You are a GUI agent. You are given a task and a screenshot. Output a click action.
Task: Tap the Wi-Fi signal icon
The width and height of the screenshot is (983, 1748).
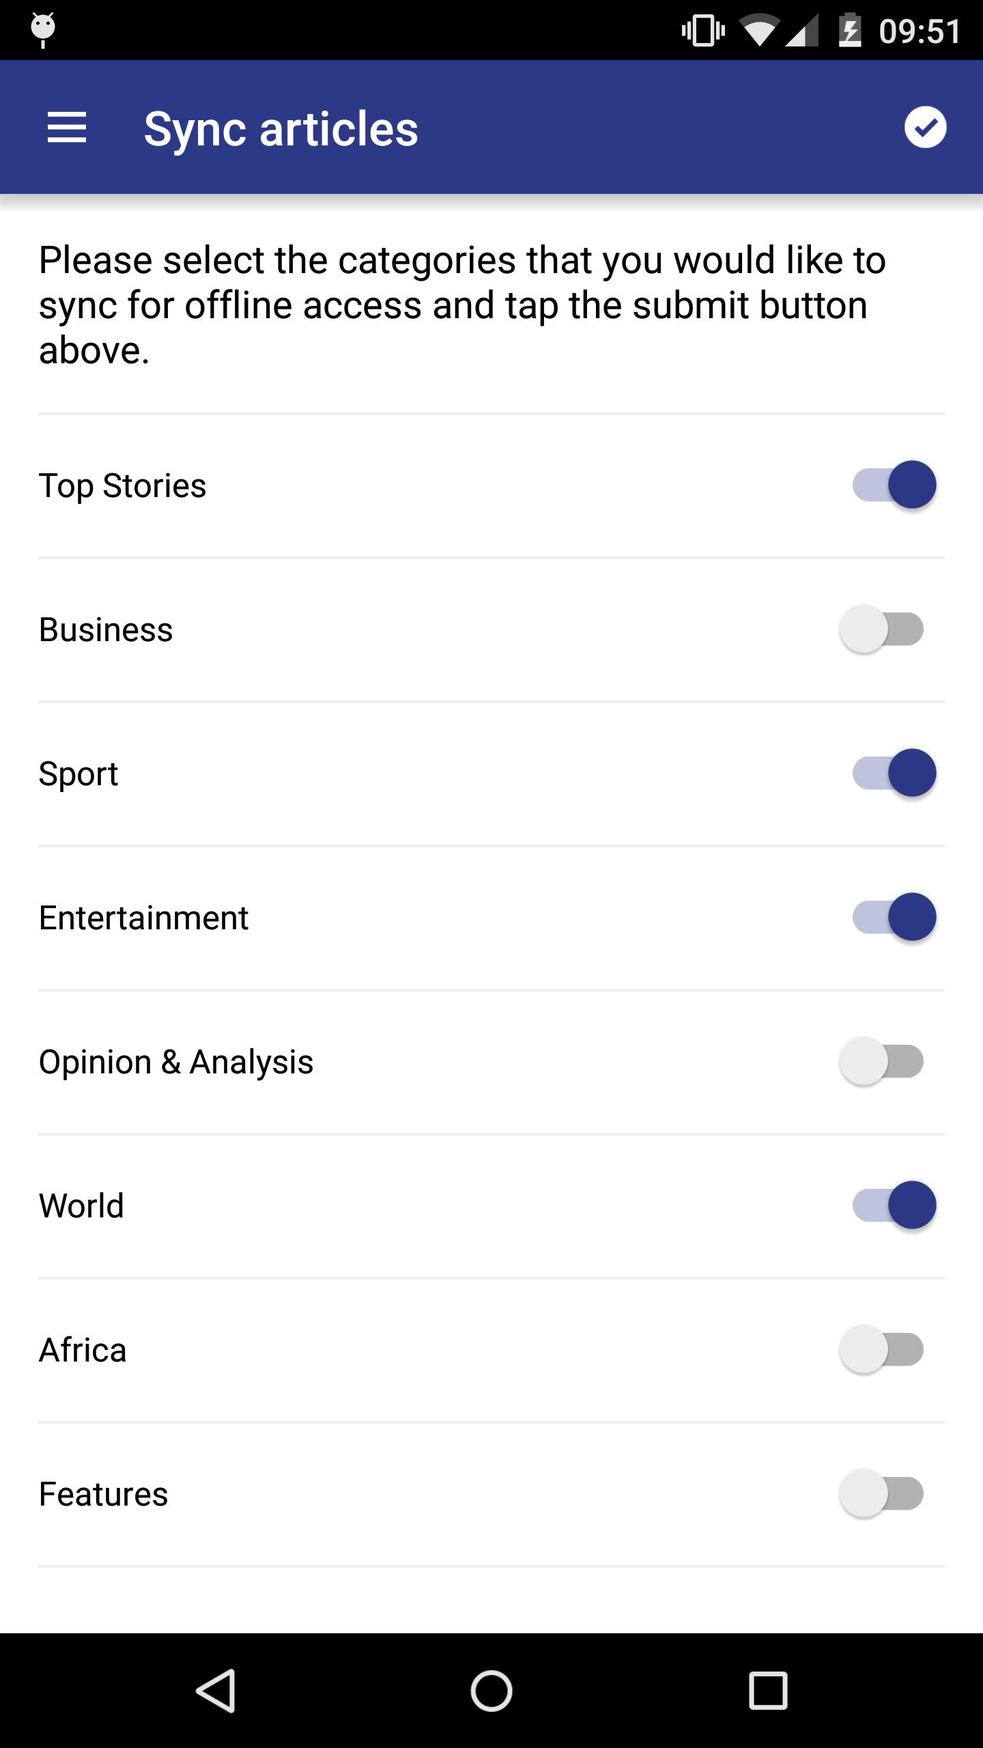[x=759, y=31]
